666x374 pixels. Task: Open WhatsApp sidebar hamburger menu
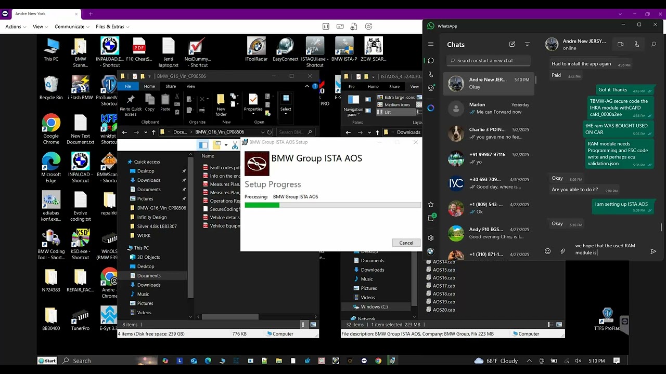click(431, 44)
